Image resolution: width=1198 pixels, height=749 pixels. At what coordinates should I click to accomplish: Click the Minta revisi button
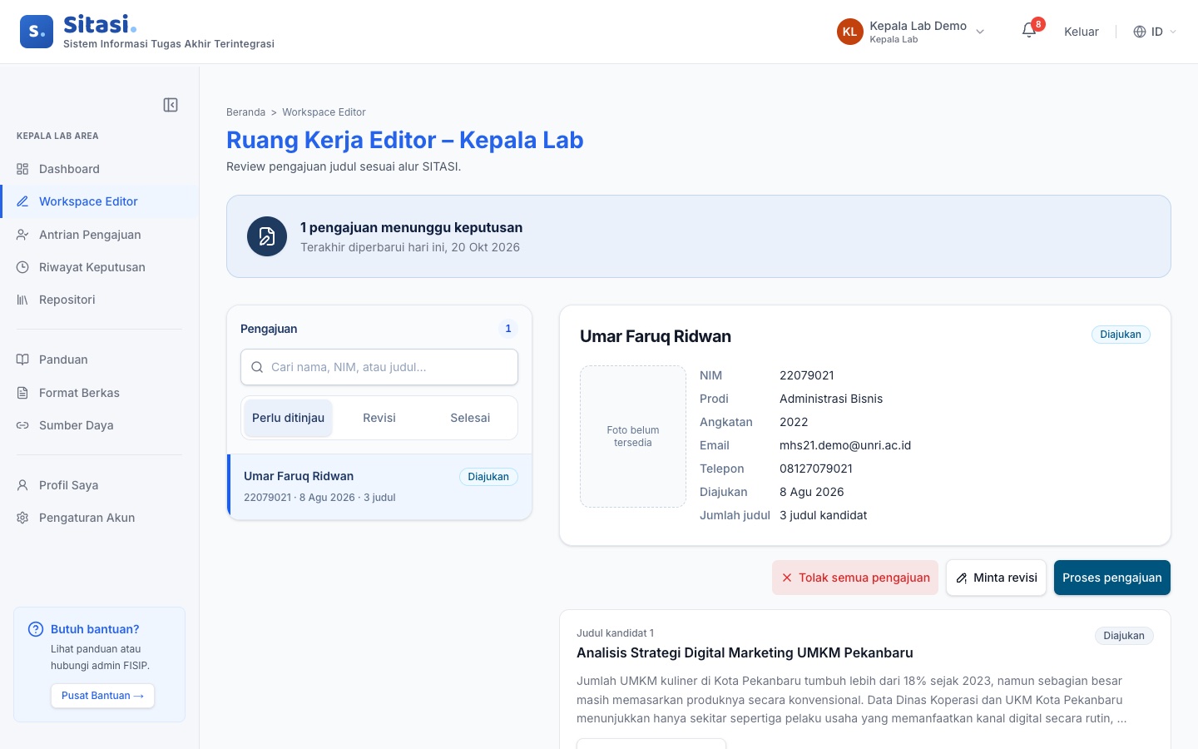(x=996, y=578)
